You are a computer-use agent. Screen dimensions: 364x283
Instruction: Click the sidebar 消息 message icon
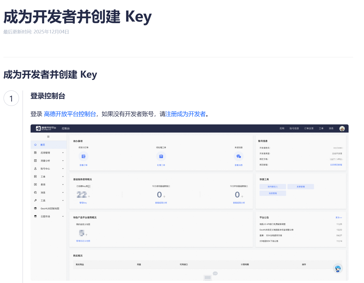[x=35, y=193]
